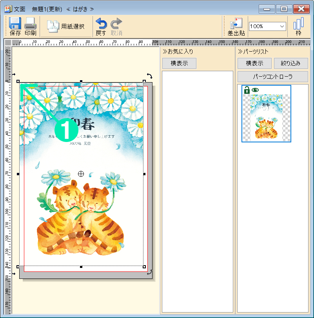Screen dimensions: 314x318
Task: Open the 100% zoom dropdown
Action: 267,26
